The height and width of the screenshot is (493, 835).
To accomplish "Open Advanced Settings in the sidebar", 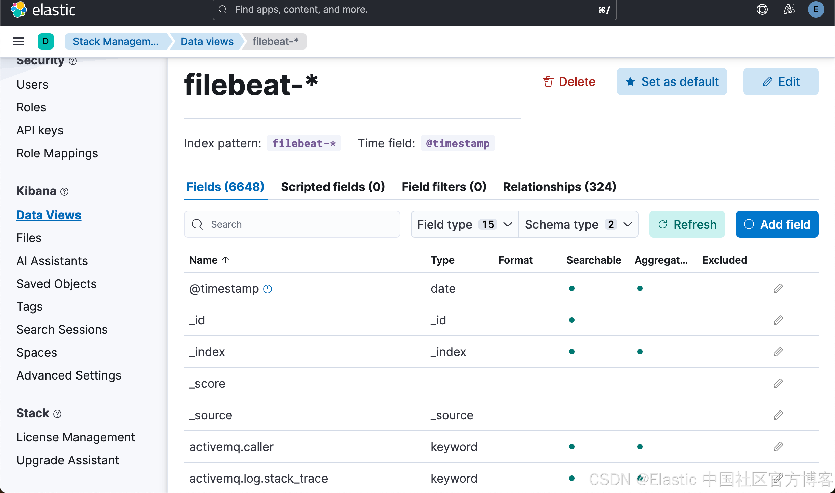I will [69, 375].
